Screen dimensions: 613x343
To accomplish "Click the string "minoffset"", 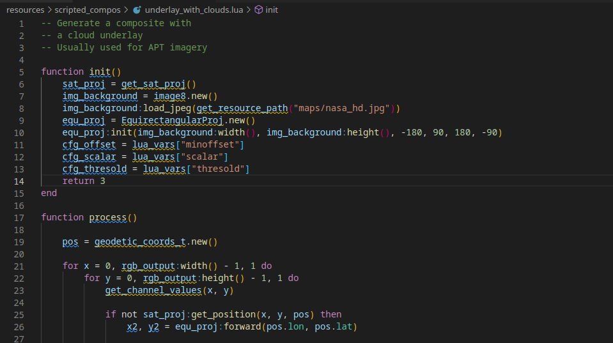I will tap(210, 144).
